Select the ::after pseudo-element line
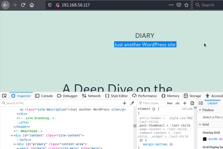This screenshot has width=223, height=149. [x=23, y=122]
